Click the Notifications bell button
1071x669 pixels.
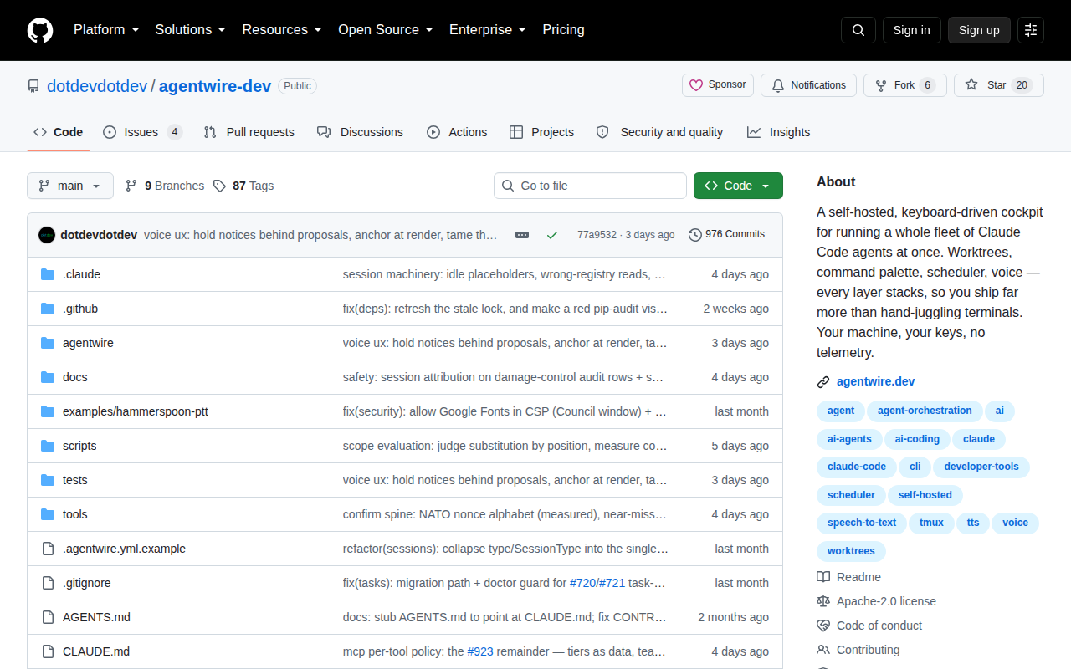808,85
